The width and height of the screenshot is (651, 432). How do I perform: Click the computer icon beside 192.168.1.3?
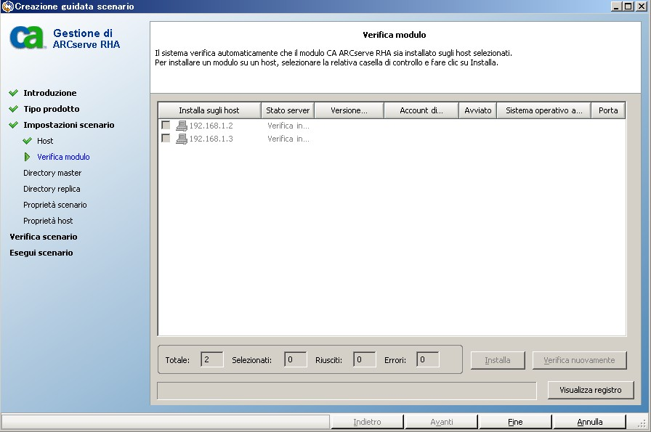coord(180,139)
